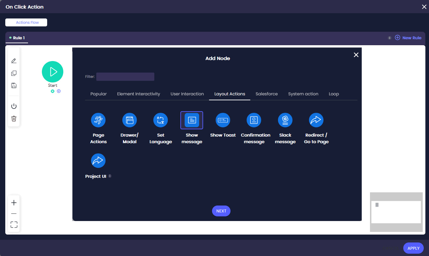
Task: Open the System action tab
Action: point(303,94)
